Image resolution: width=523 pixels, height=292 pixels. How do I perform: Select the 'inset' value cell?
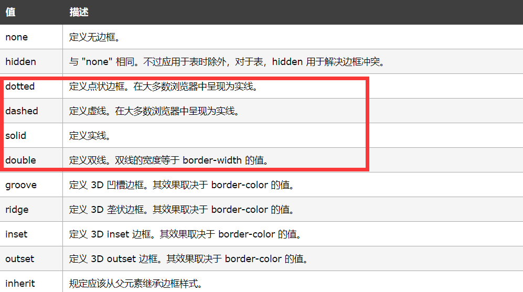[x=31, y=234]
